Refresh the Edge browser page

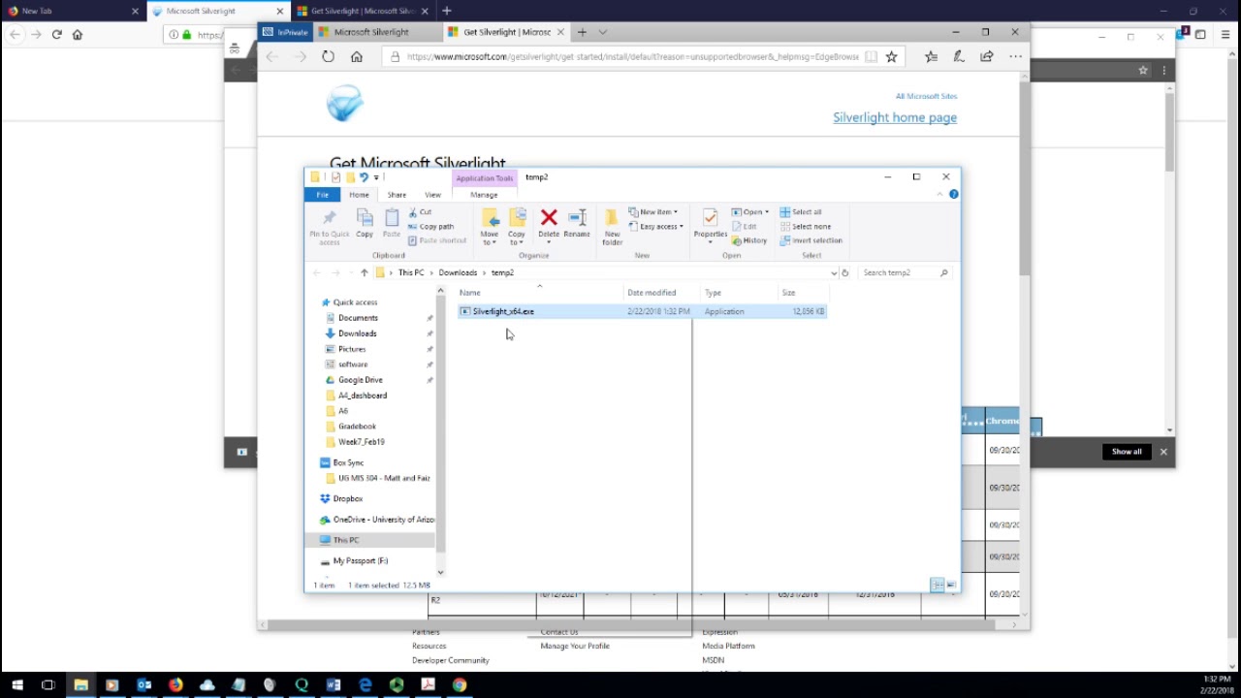click(328, 57)
